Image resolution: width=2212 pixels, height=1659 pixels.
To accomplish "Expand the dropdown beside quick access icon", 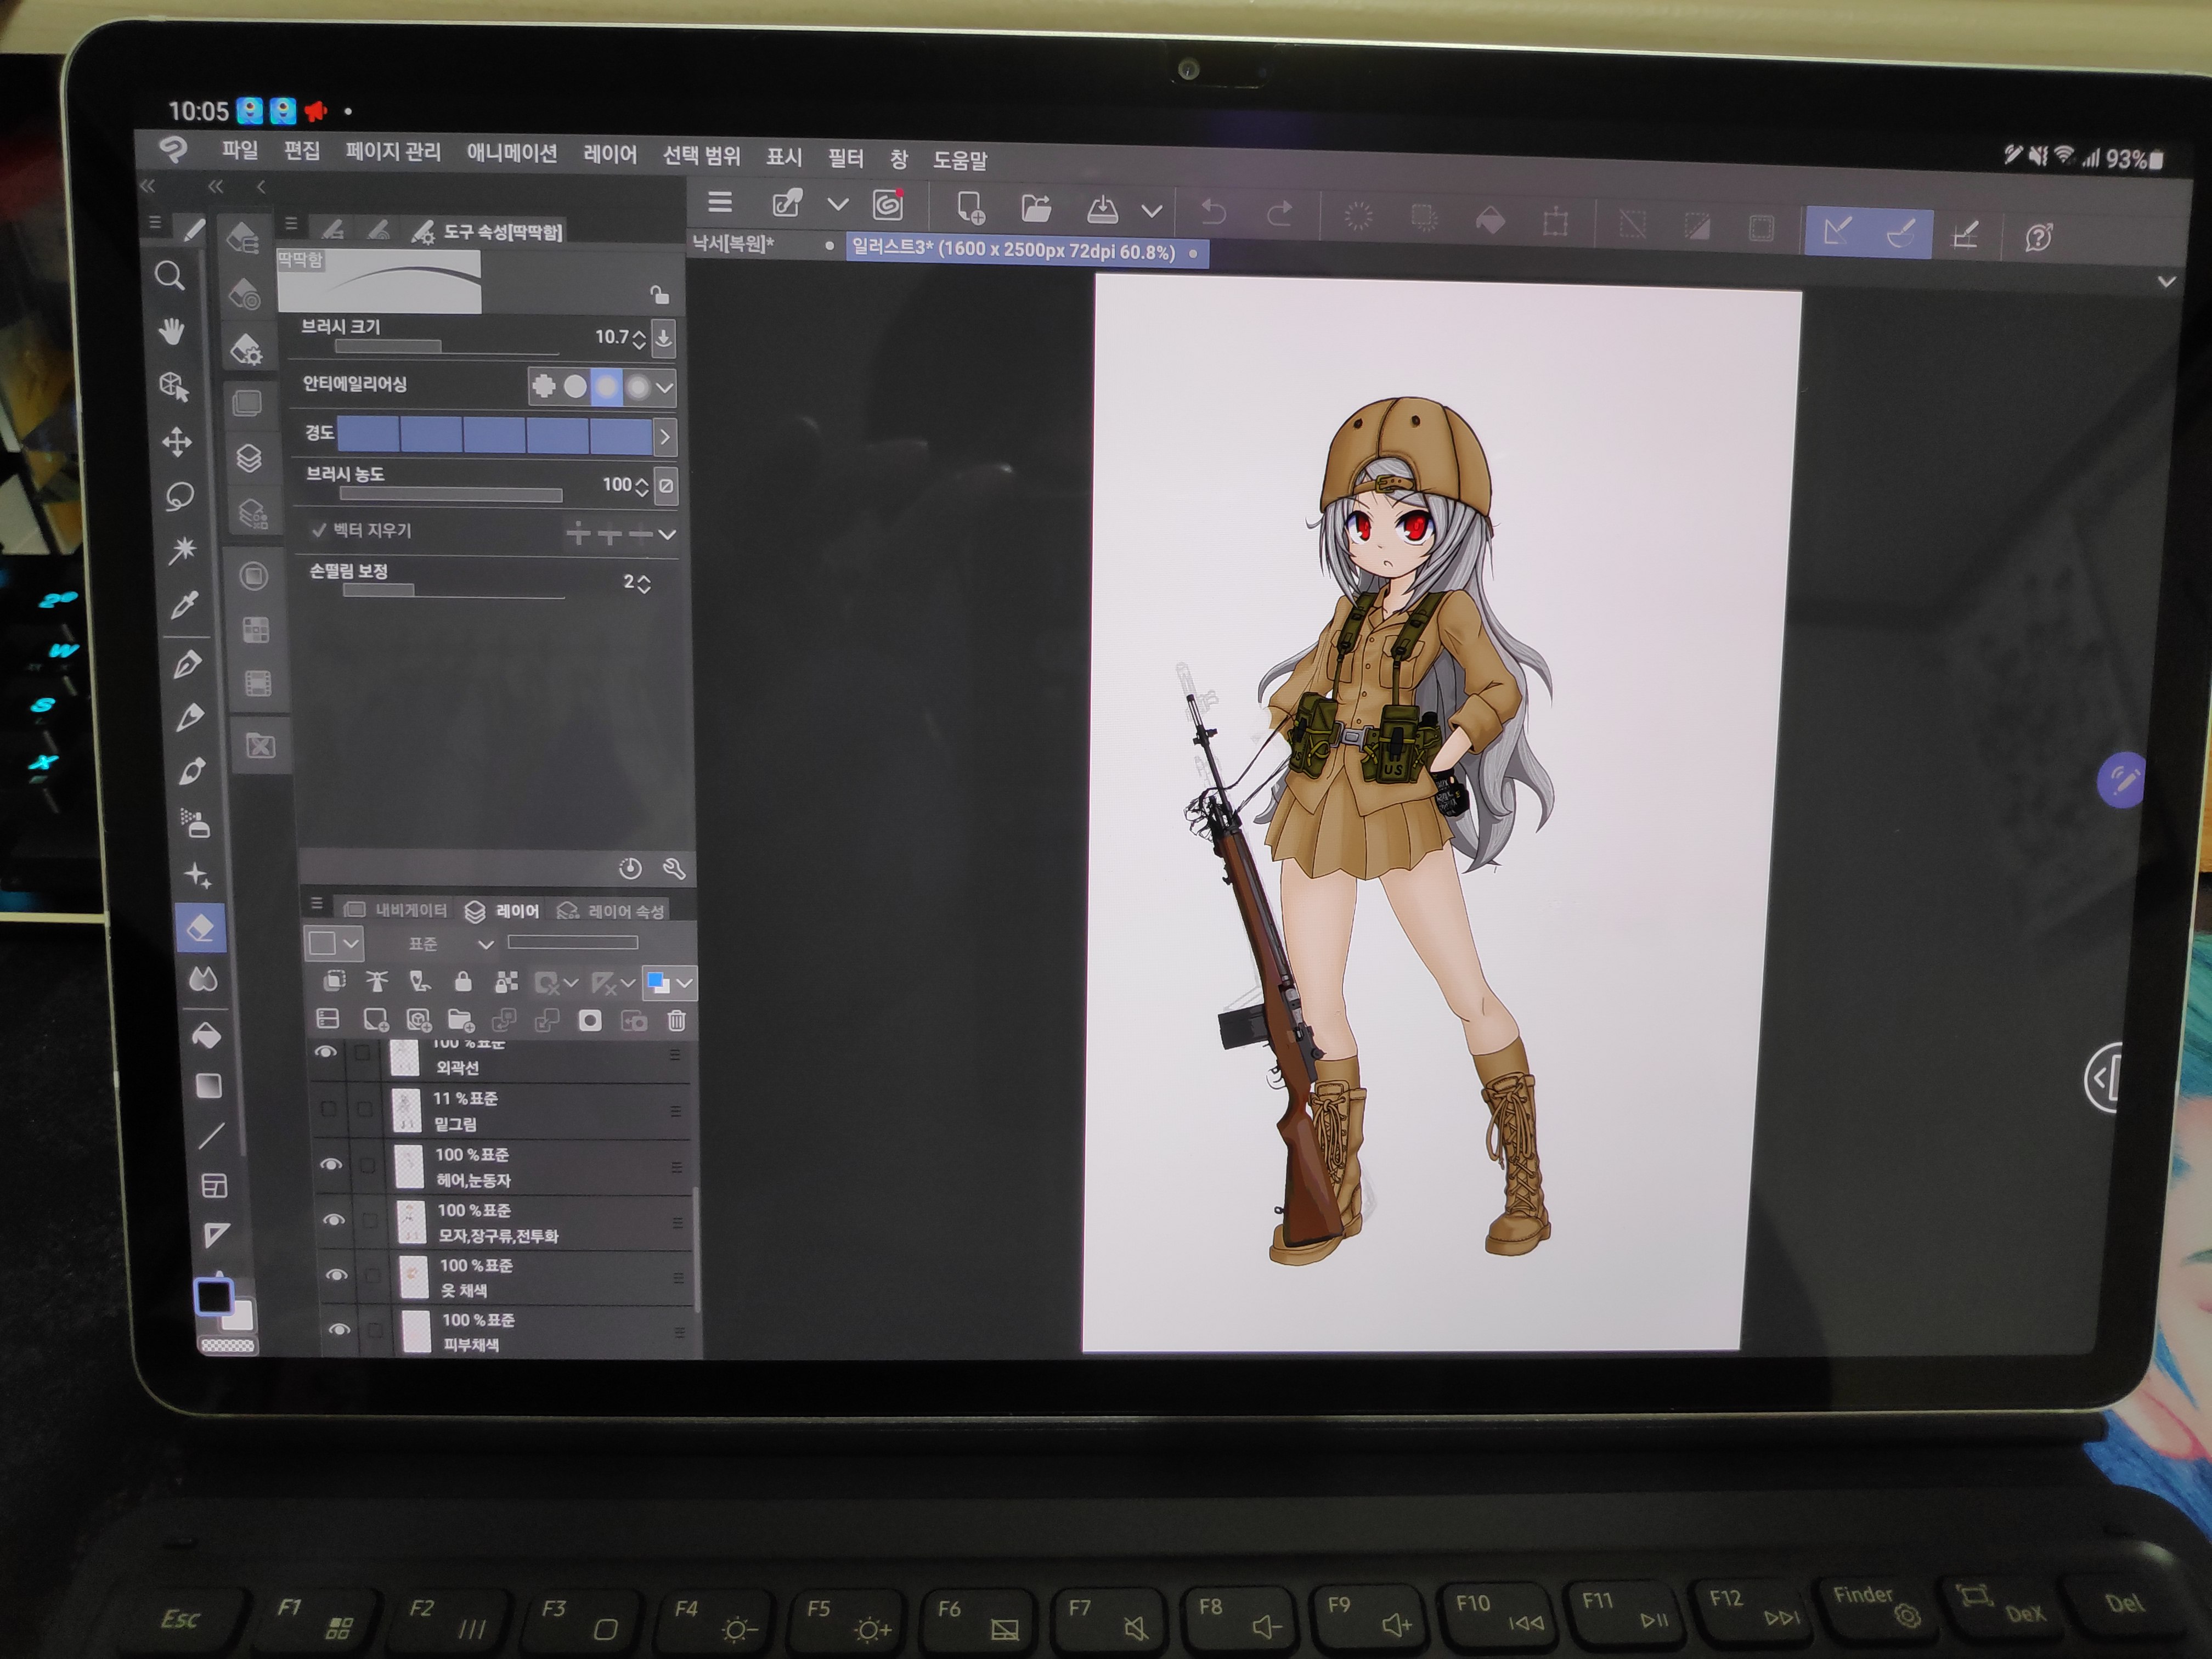I will coord(838,204).
